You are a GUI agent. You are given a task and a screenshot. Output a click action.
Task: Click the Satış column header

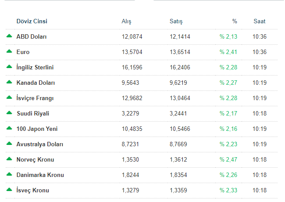click(x=176, y=22)
